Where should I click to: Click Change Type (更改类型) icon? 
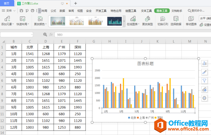(148, 19)
